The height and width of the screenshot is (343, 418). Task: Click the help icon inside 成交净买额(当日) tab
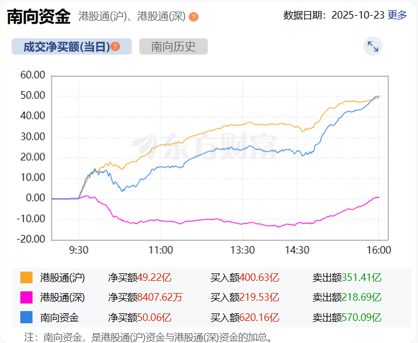[116, 46]
